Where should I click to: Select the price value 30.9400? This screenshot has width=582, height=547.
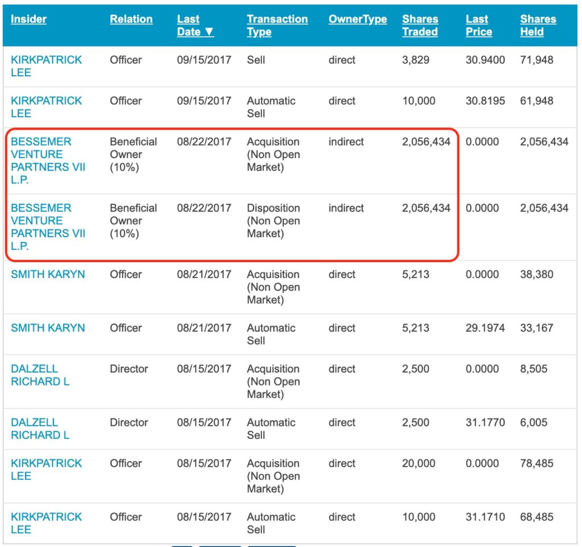point(485,60)
